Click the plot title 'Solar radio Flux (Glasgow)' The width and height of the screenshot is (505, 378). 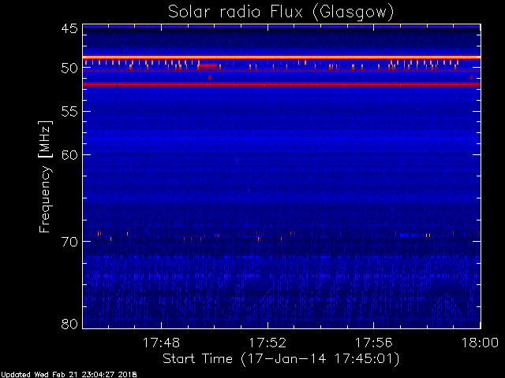point(281,13)
